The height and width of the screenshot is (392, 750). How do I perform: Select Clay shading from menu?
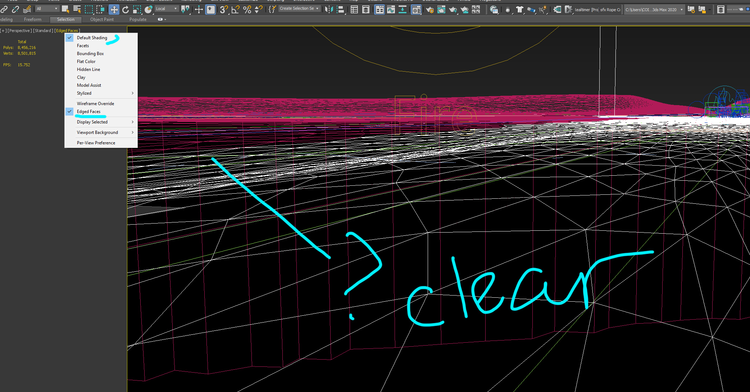tap(81, 77)
